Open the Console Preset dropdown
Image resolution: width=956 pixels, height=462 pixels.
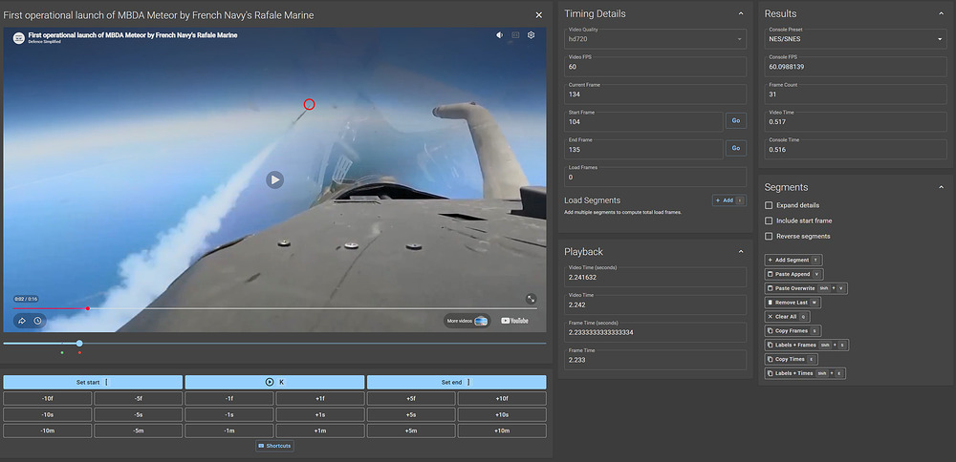[856, 39]
